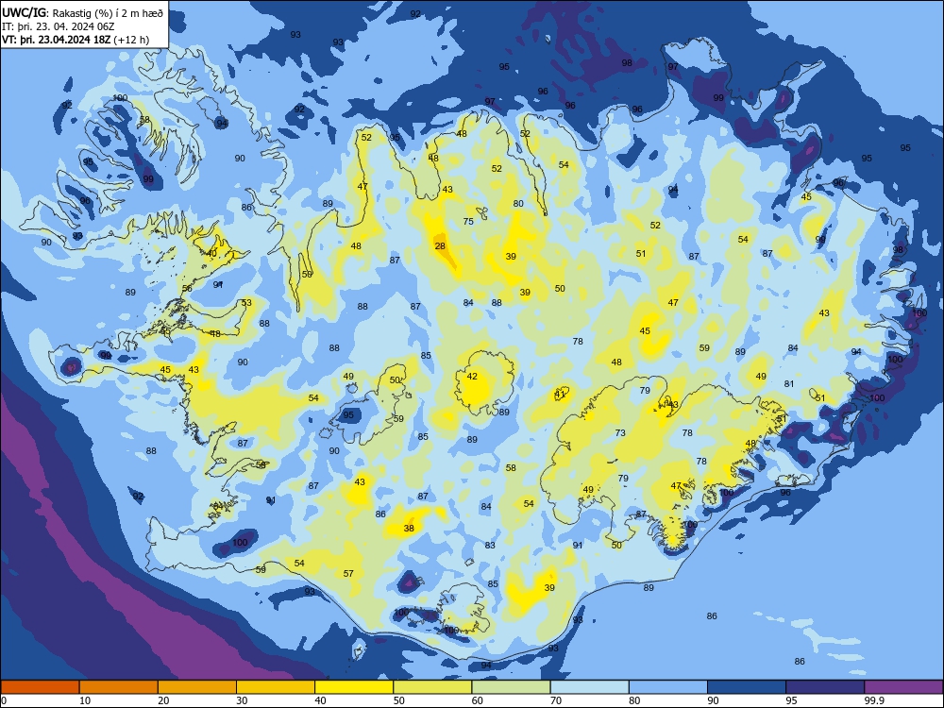Click the '20' legend scale label
This screenshot has height=708, width=944.
[x=163, y=700]
